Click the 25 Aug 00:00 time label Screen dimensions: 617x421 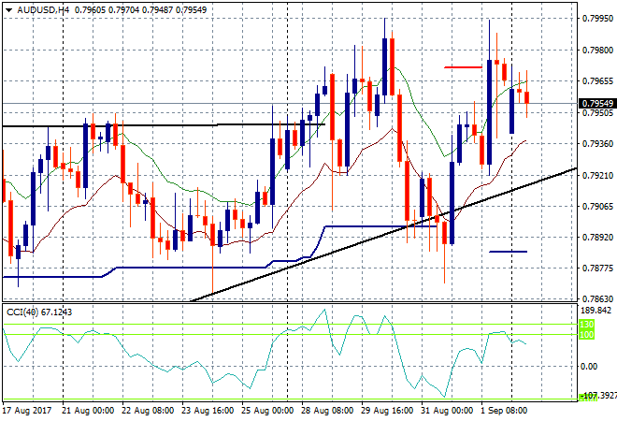[x=267, y=411]
